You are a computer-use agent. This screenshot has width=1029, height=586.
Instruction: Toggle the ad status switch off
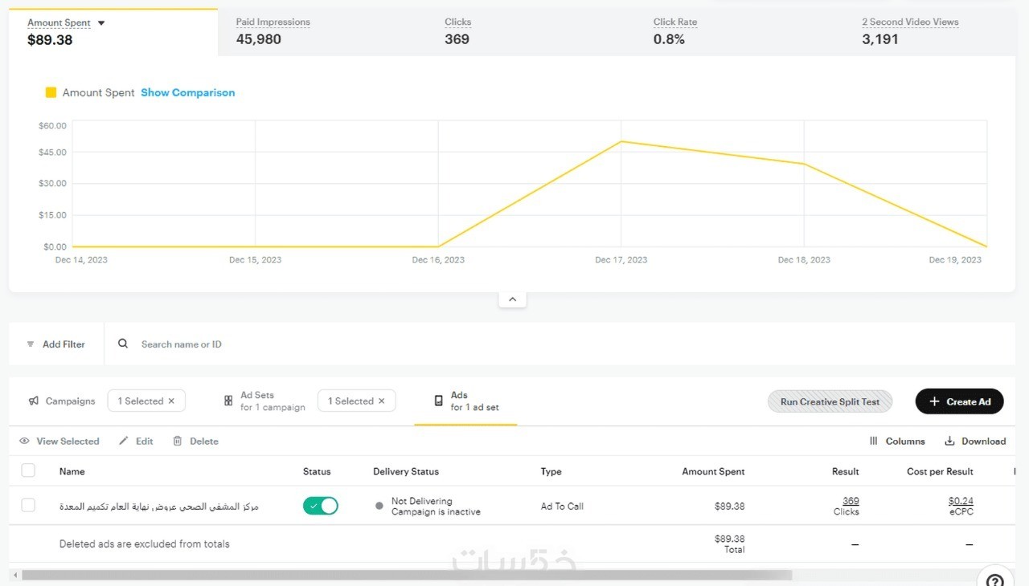tap(320, 506)
